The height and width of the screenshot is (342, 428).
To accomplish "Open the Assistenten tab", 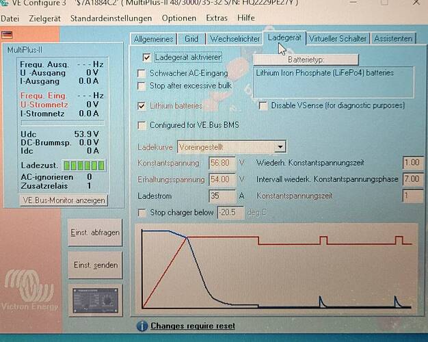I will [x=392, y=39].
